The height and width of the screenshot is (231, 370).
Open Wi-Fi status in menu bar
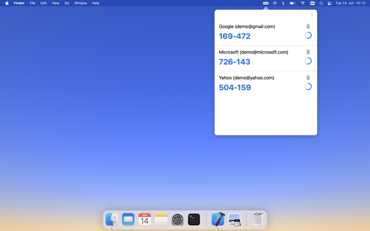[303, 3]
